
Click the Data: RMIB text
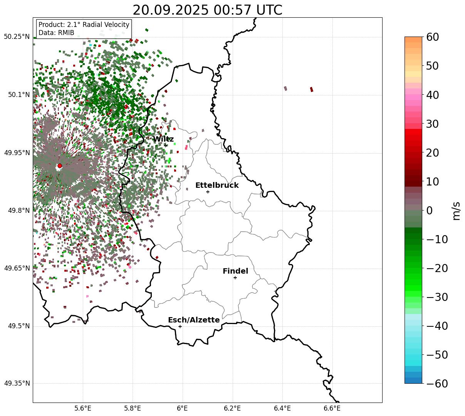[56, 33]
